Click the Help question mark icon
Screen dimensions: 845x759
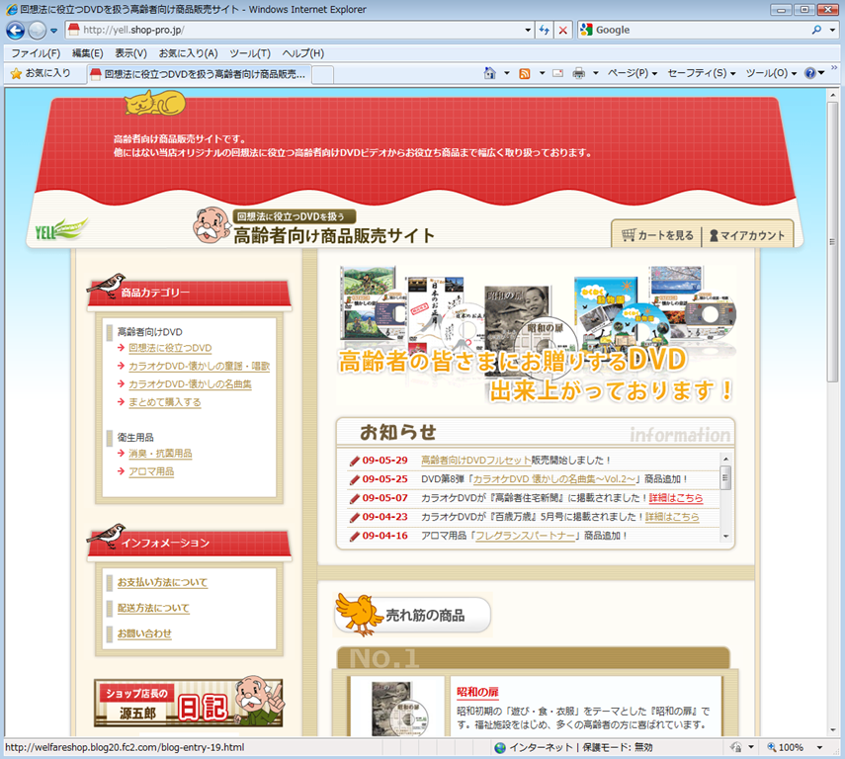click(810, 73)
